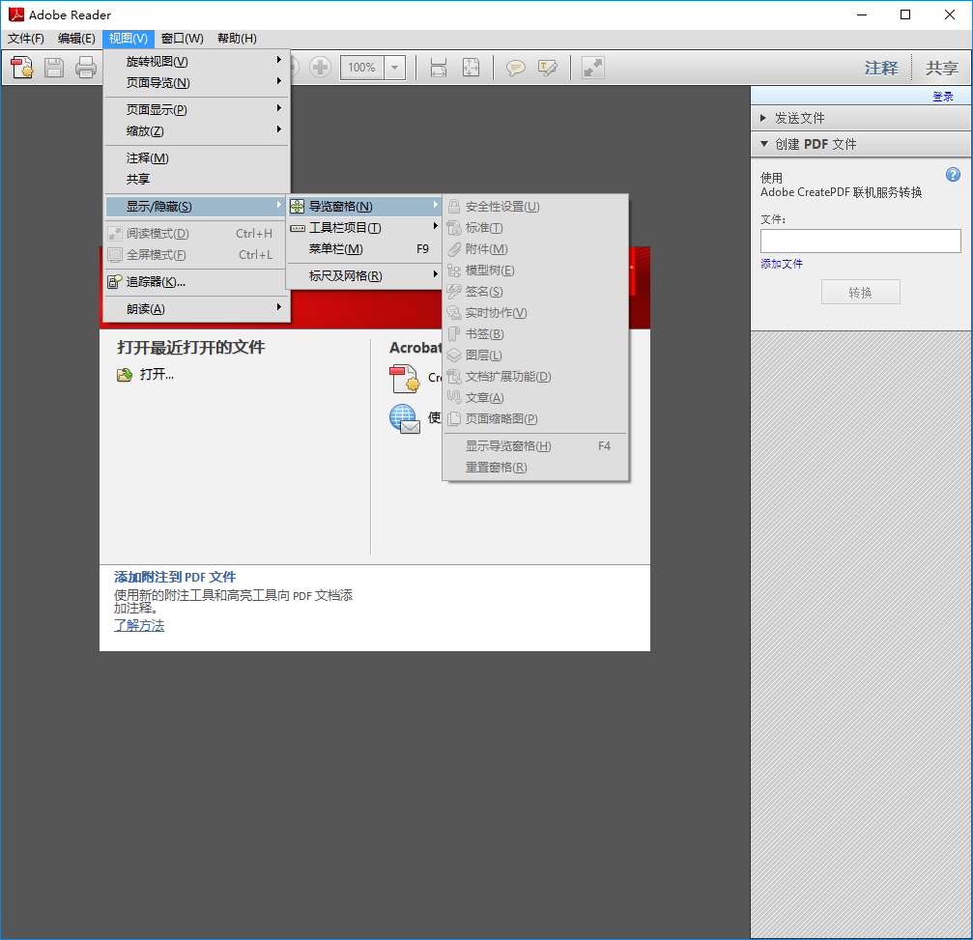Viewport: 973px width, 940px height.
Task: Click the globe and envelope icon
Action: pos(405,419)
